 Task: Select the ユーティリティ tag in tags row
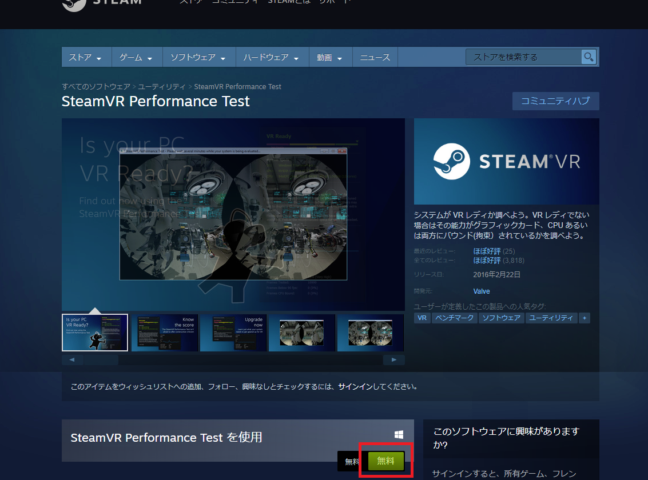[x=551, y=318]
